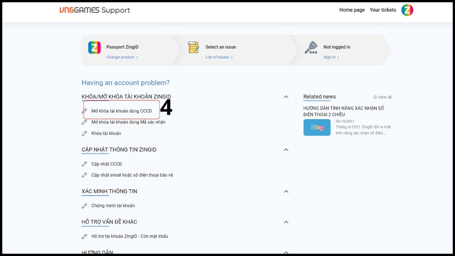The height and width of the screenshot is (256, 455).
Task: Click pencil icon beside Chứng minh tài khoản
Action: 85,206
